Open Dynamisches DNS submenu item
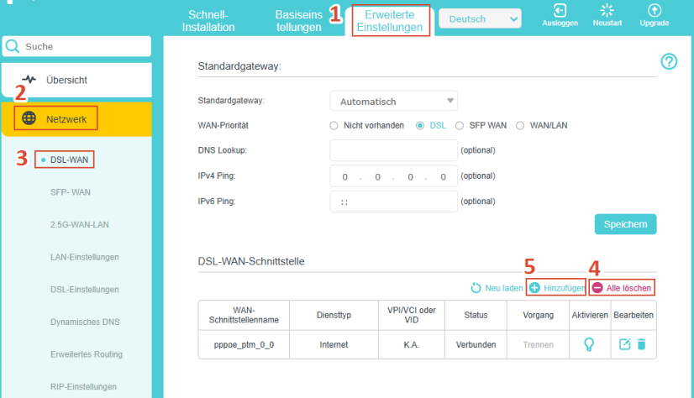The image size is (694, 398). pos(85,322)
